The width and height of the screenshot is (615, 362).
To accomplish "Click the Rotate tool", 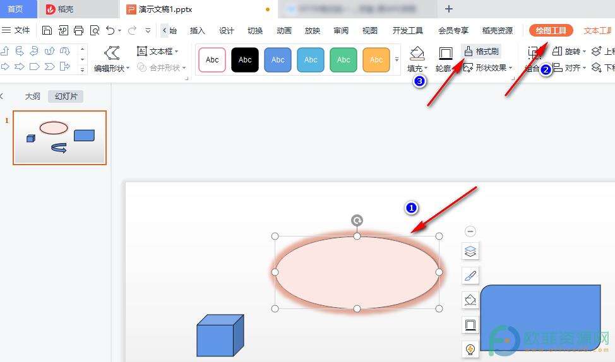I will pyautogui.click(x=569, y=51).
